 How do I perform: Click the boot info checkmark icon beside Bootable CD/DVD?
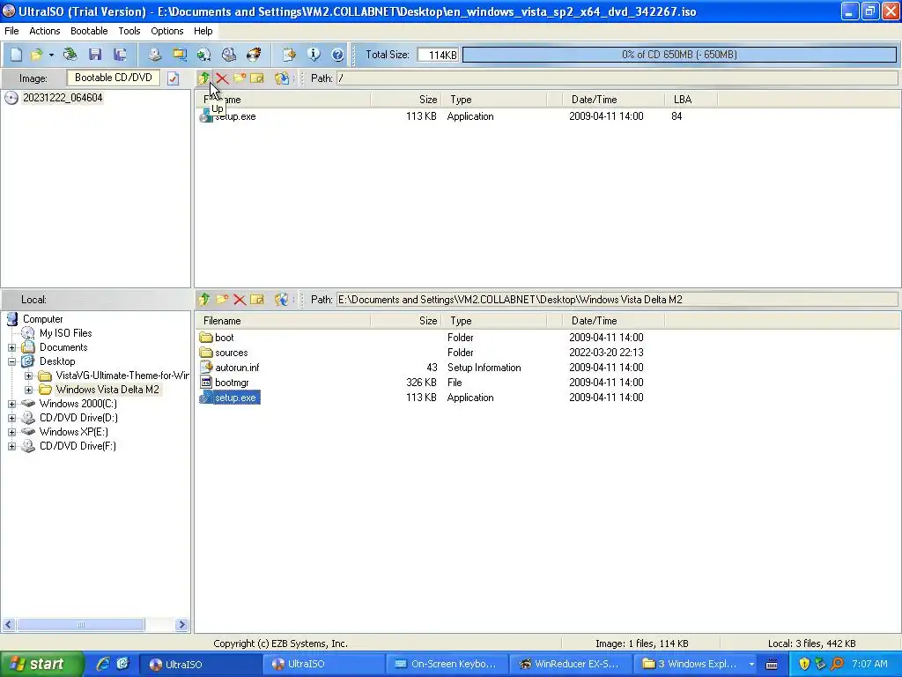174,78
